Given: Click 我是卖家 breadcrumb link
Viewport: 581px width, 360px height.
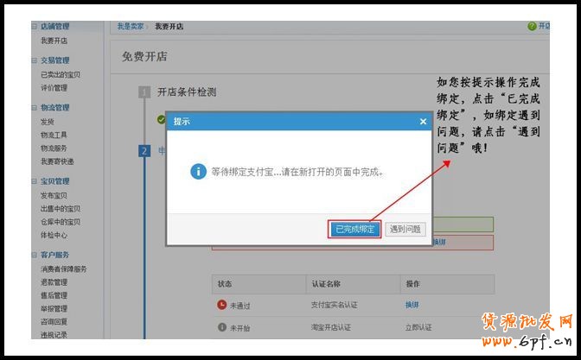Looking at the screenshot, I should click(131, 27).
